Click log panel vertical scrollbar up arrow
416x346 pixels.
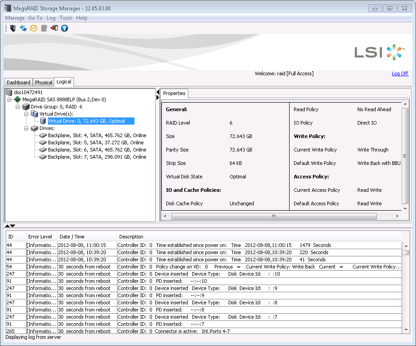pos(406,246)
